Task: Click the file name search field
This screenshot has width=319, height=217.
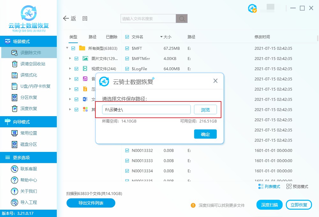Action: click(148, 19)
